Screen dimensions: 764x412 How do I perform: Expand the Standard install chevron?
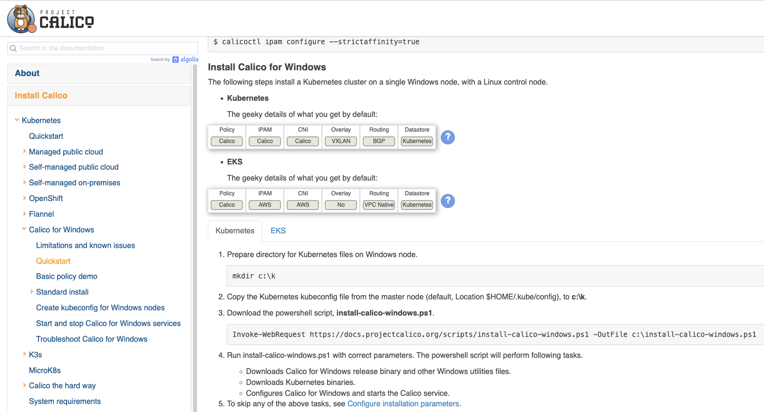click(x=31, y=292)
